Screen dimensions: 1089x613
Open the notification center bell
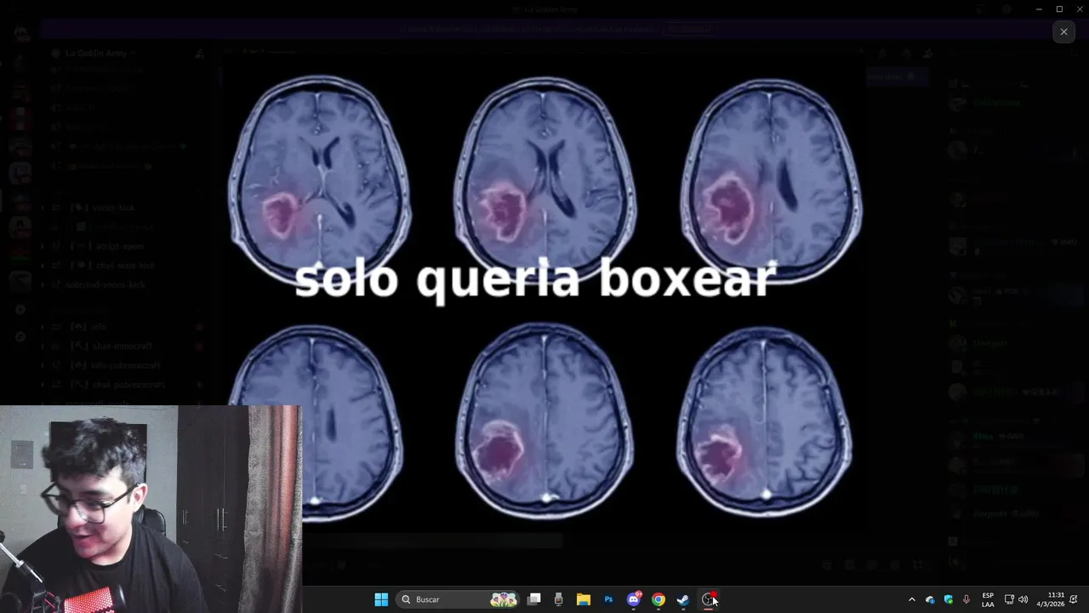(1075, 599)
